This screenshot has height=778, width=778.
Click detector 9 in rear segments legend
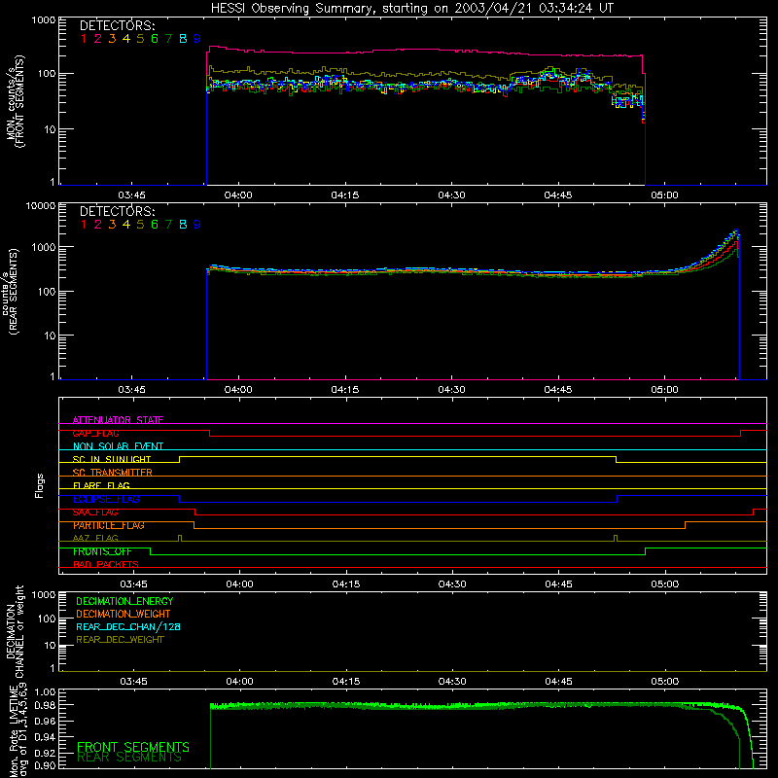pyautogui.click(x=197, y=225)
